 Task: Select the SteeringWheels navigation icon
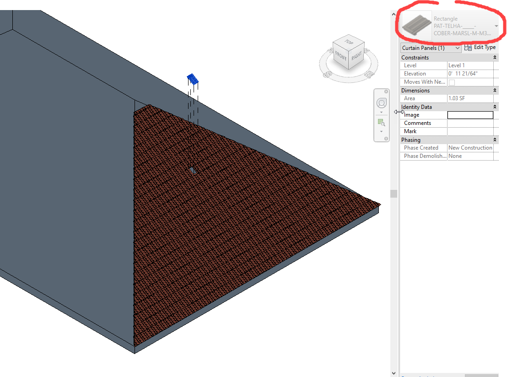(381, 102)
